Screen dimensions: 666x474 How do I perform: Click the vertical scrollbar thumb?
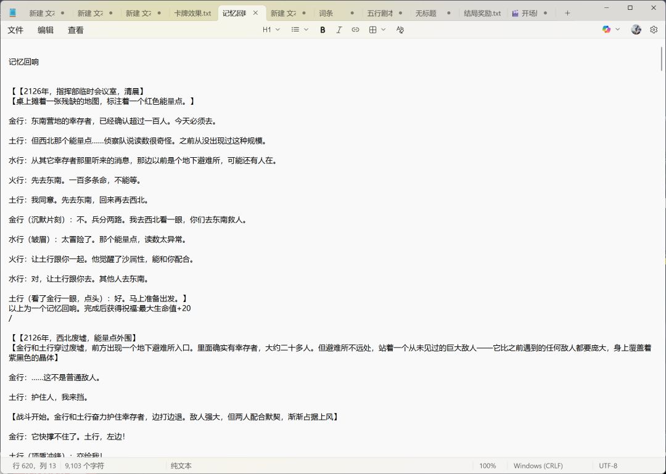pos(662,59)
